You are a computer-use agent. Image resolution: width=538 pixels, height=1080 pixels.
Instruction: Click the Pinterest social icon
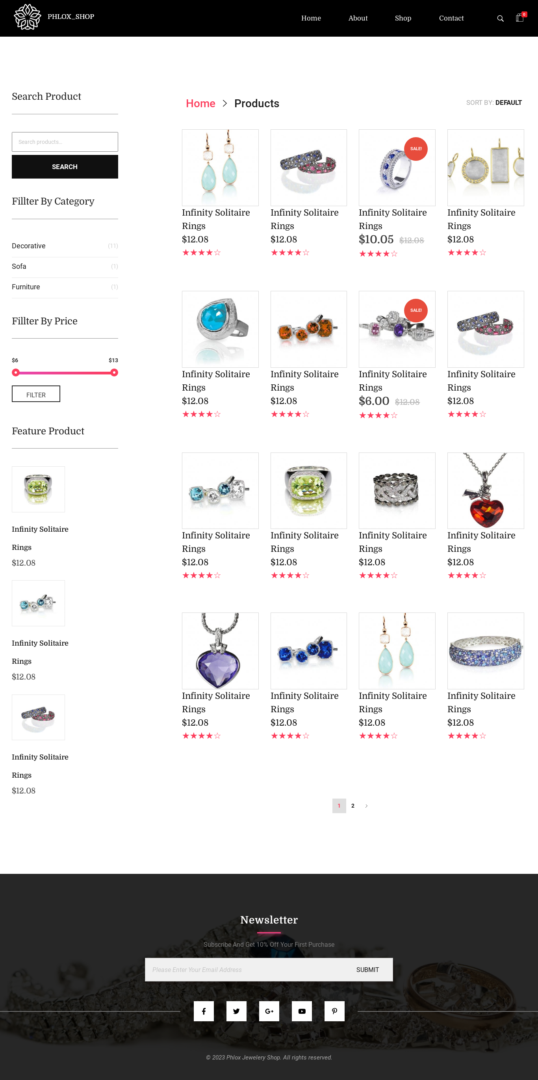pyautogui.click(x=334, y=1011)
